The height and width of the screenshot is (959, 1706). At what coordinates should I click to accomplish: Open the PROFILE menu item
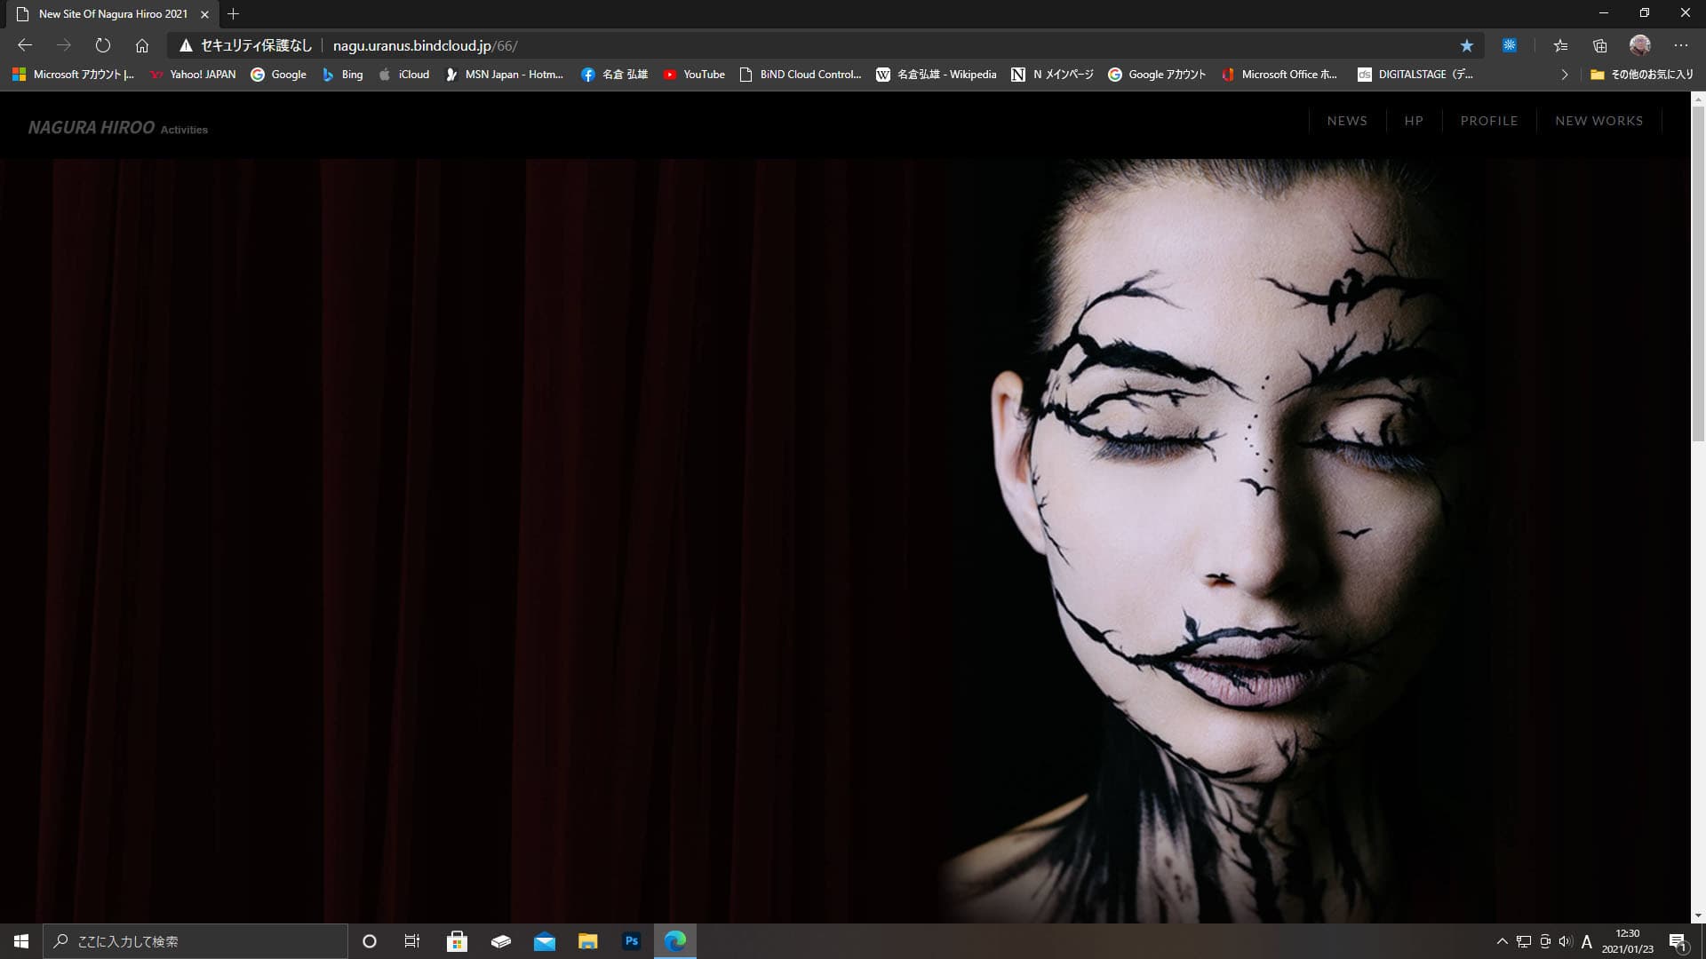pyautogui.click(x=1488, y=121)
